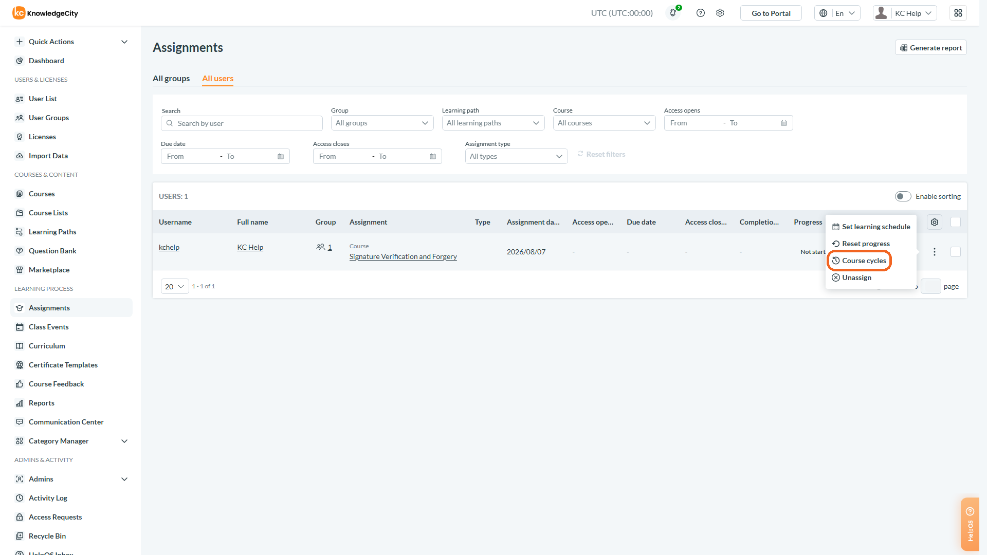
Task: Open the HelpOS floating widget
Action: point(970,524)
